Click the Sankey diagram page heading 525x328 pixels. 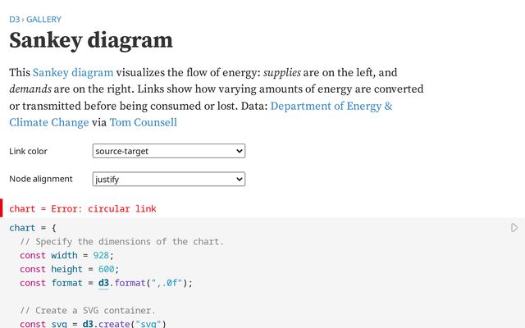pos(90,40)
